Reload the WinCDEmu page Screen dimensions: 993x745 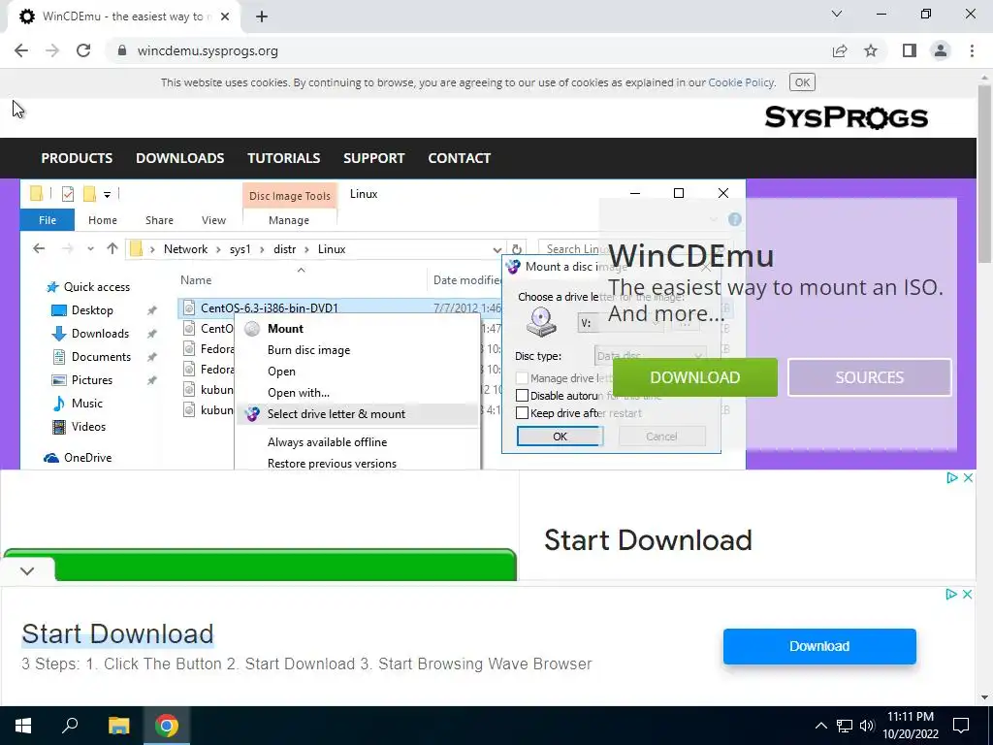coord(83,50)
